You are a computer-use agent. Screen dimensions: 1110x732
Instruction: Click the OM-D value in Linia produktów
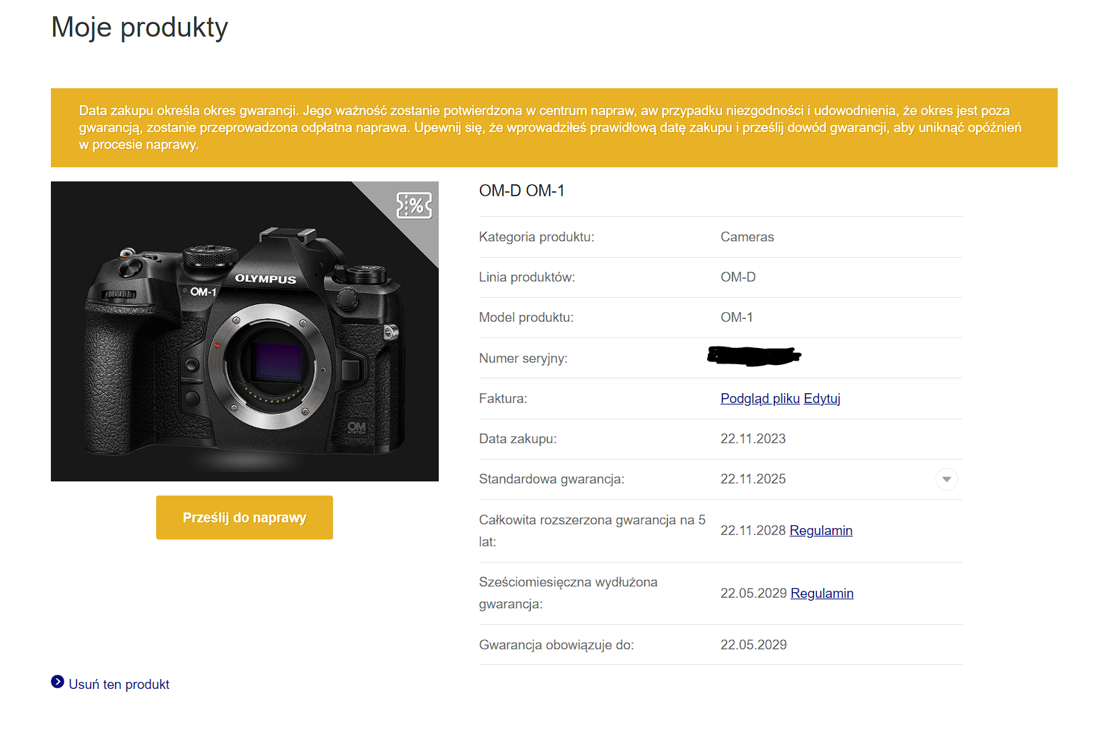[738, 277]
